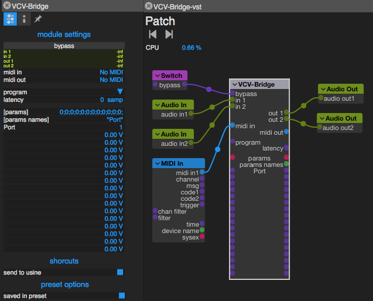Click device name green output connector
The image size is (373, 301).
coord(202,230)
